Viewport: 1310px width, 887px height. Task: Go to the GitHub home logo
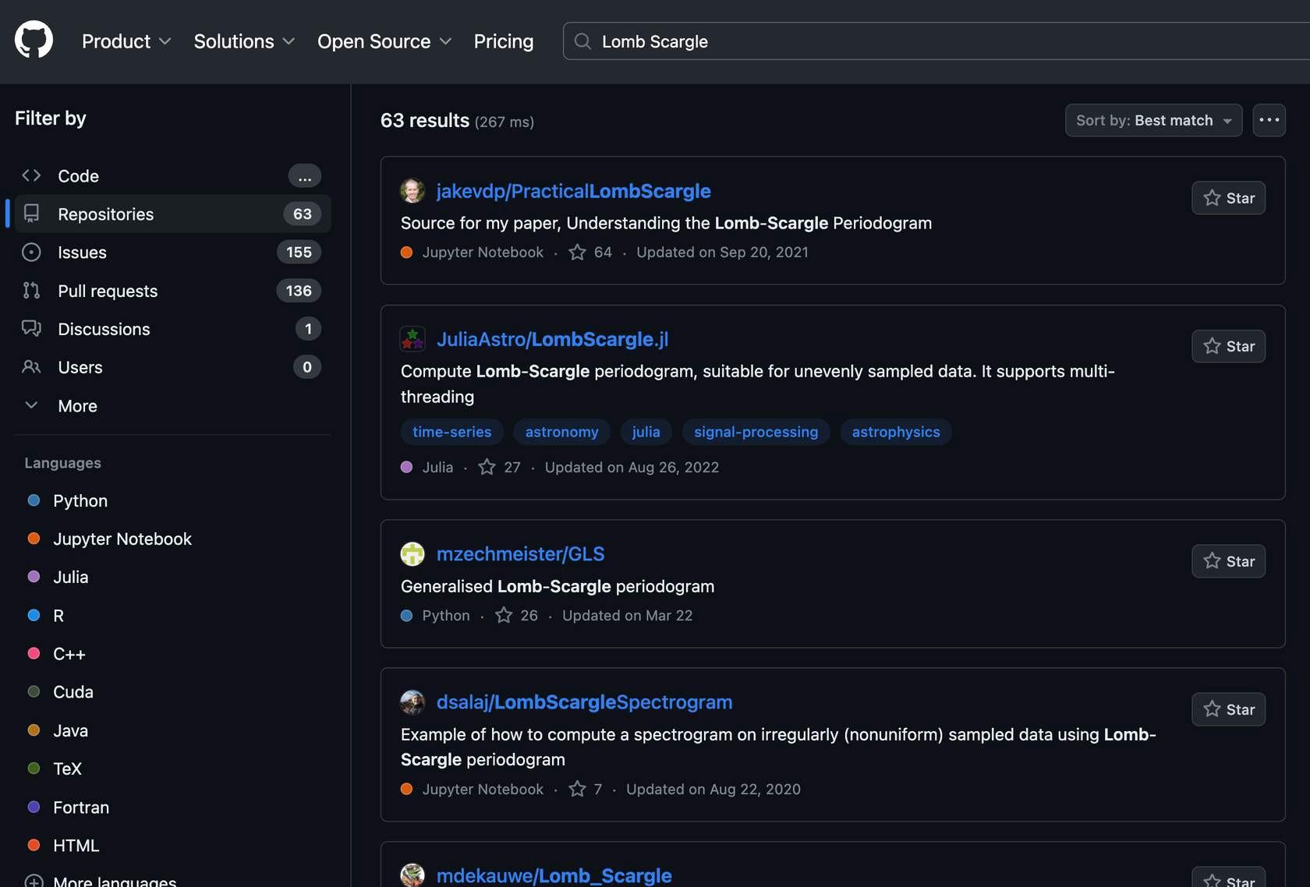[x=34, y=41]
